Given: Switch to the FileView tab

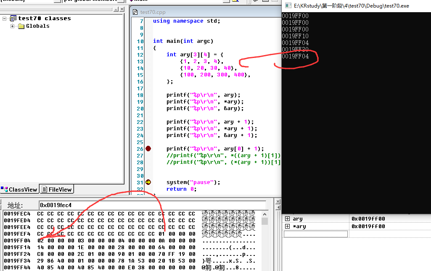Looking at the screenshot, I should (57, 189).
